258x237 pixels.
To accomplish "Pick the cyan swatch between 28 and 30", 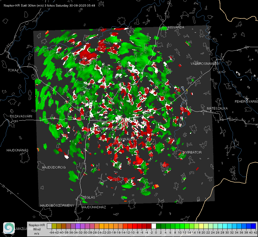I will coord(225,226).
